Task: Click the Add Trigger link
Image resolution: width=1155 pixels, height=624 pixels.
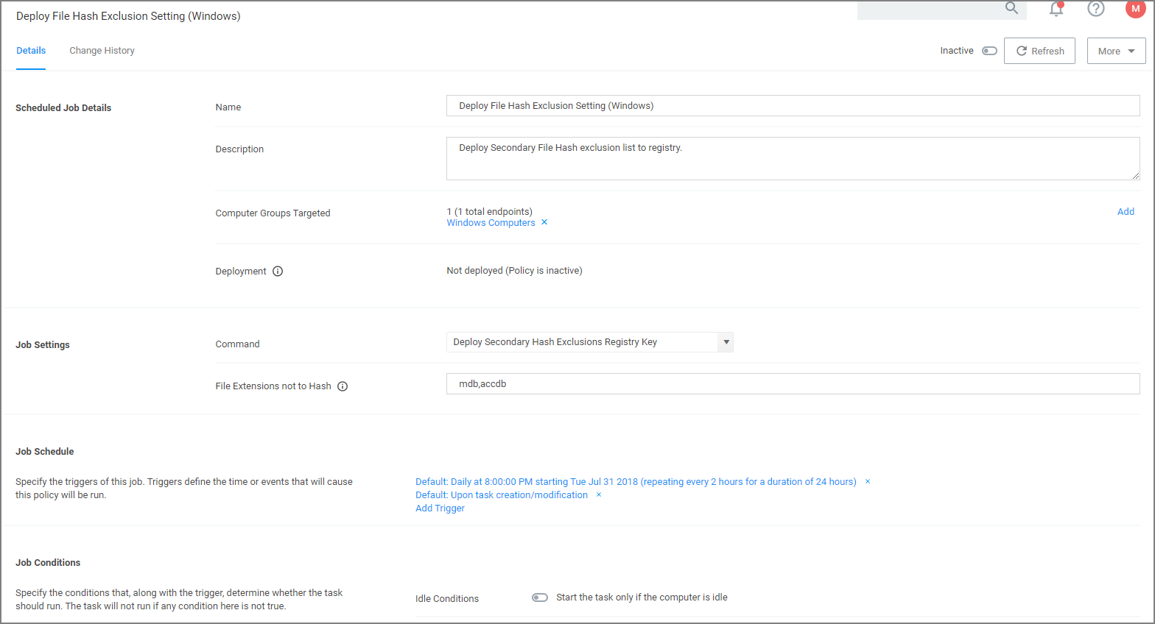Action: (x=440, y=508)
